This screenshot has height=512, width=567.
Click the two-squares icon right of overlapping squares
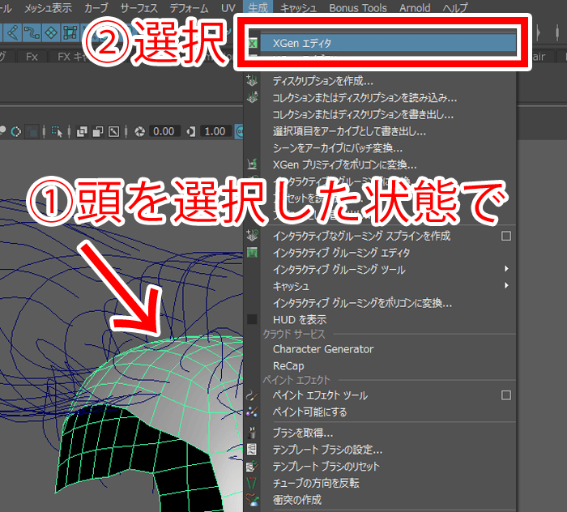[x=98, y=131]
